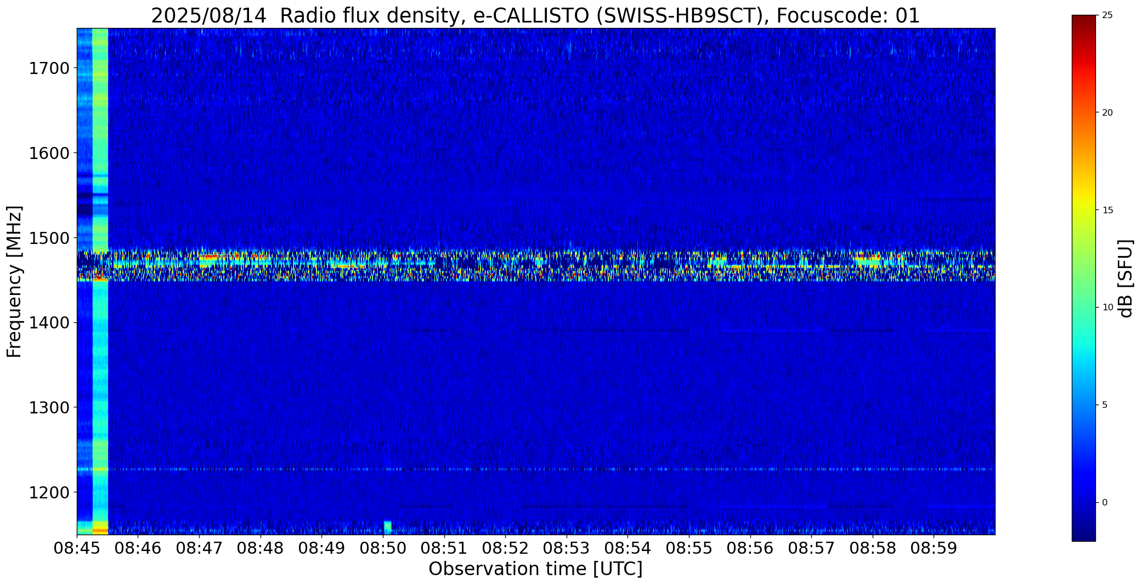Click the noisy interference band near 1470 MHz
Viewport: 1142px width, 585px height.
(536, 265)
